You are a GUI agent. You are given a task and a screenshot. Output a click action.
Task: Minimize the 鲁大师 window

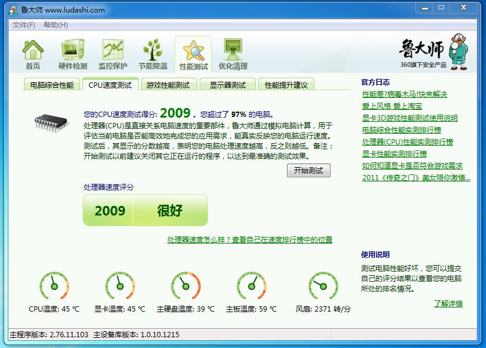pyautogui.click(x=425, y=8)
